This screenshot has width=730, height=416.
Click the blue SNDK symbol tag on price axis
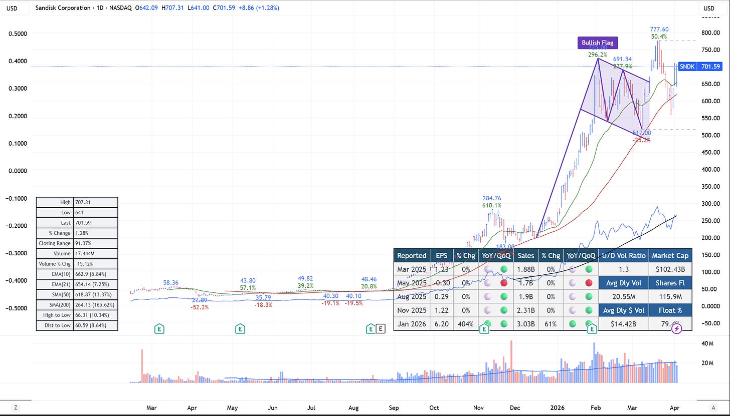tap(687, 67)
